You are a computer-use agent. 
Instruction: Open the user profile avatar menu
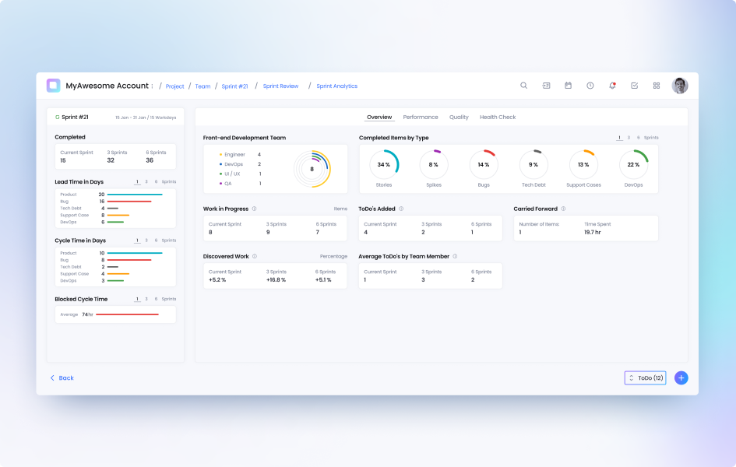tap(680, 86)
